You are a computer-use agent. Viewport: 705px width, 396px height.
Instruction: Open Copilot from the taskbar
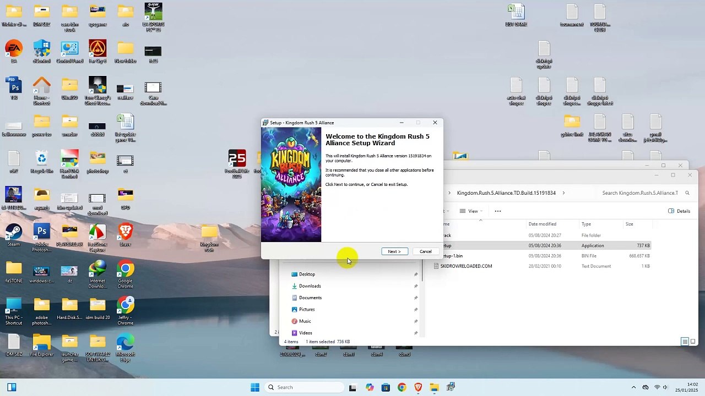(x=370, y=387)
